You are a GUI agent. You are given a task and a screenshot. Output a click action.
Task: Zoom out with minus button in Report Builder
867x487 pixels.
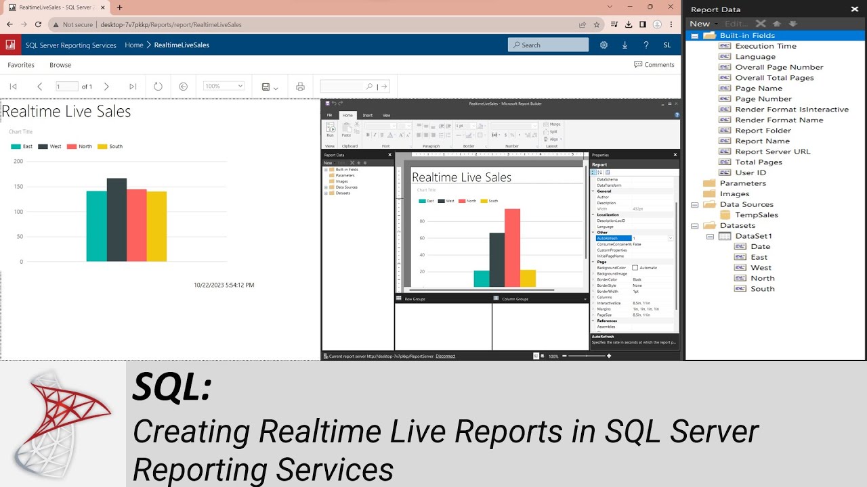coord(566,356)
